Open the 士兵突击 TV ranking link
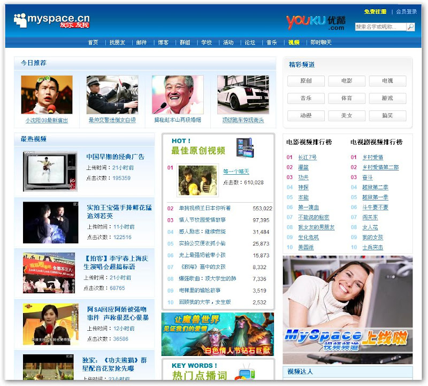Image resolution: width=428 pixels, height=386 pixels. click(x=372, y=247)
